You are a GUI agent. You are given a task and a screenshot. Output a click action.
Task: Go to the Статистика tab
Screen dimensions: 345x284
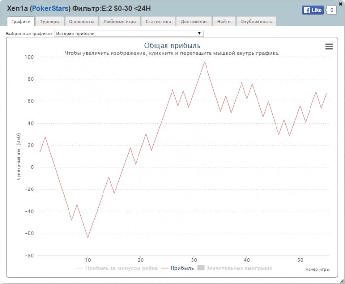158,22
